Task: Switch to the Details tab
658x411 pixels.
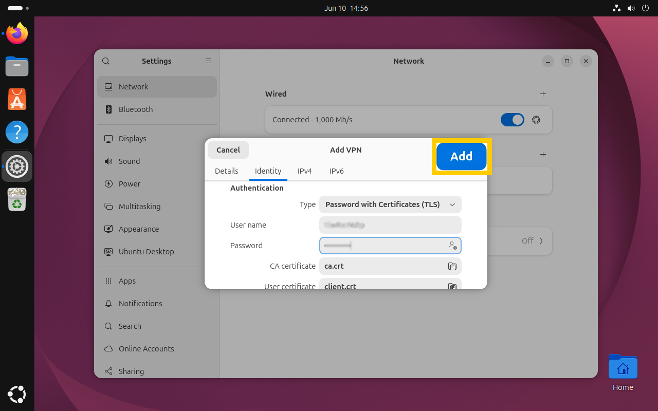Action: point(227,171)
